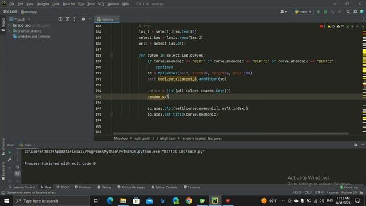Viewport: 366px width, 206px height.
Task: Open the Version Control tool window
Action: 22,187
